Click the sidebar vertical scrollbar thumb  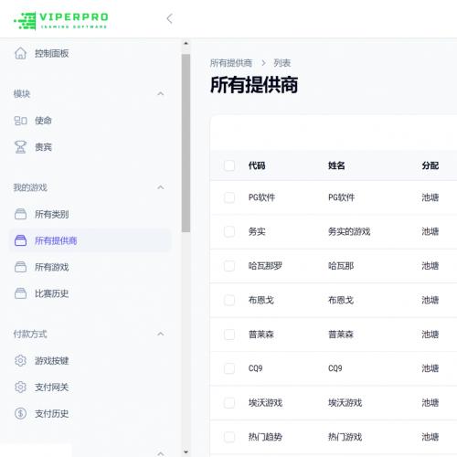click(x=186, y=143)
